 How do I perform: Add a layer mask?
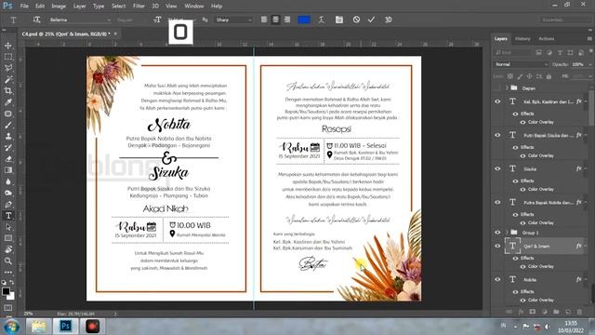[533, 312]
